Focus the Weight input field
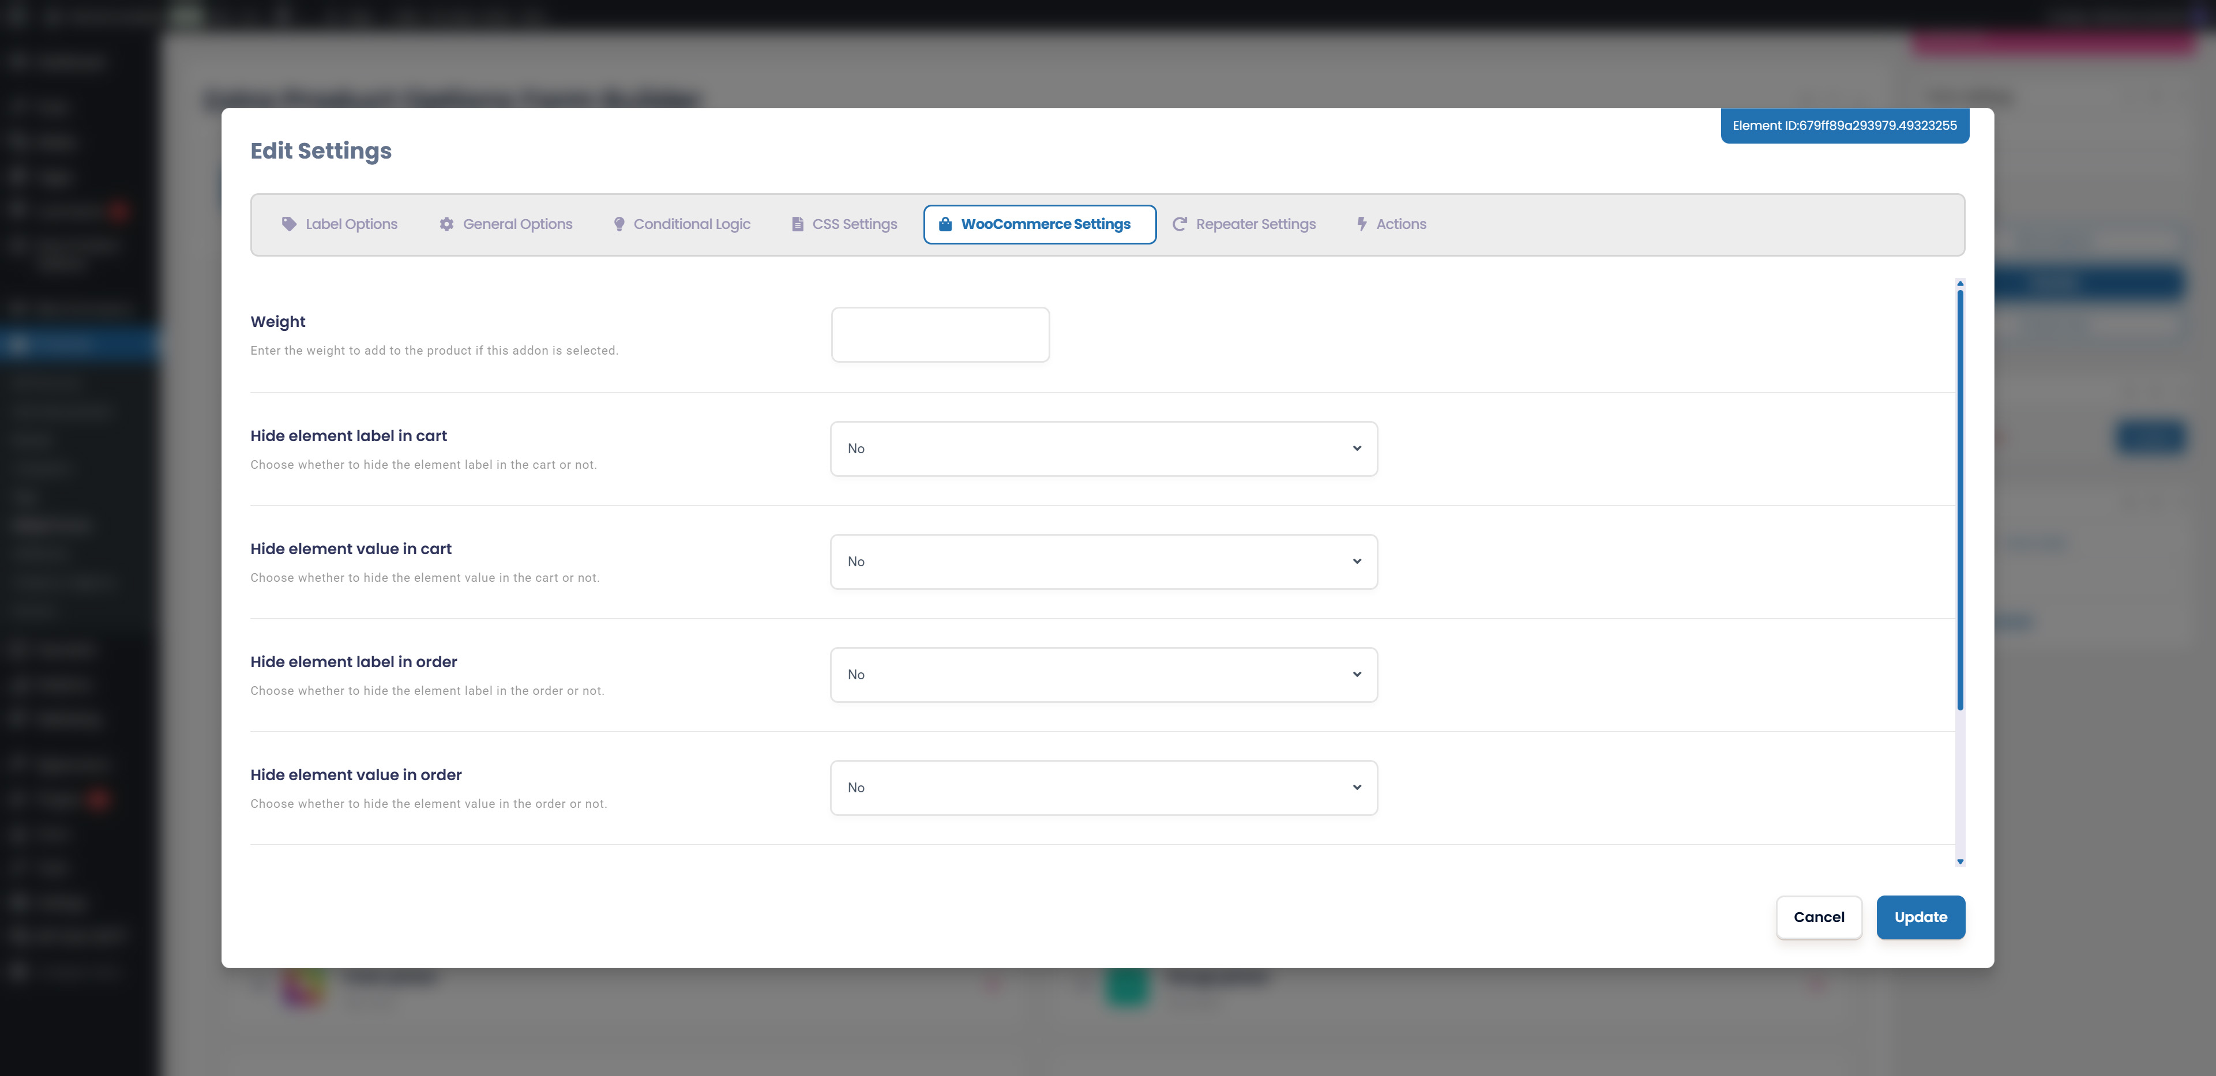The width and height of the screenshot is (2216, 1076). point(940,334)
